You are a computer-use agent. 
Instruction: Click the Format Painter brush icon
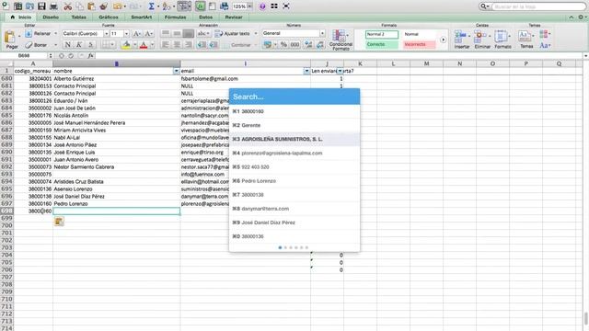pyautogui.click(x=104, y=6)
